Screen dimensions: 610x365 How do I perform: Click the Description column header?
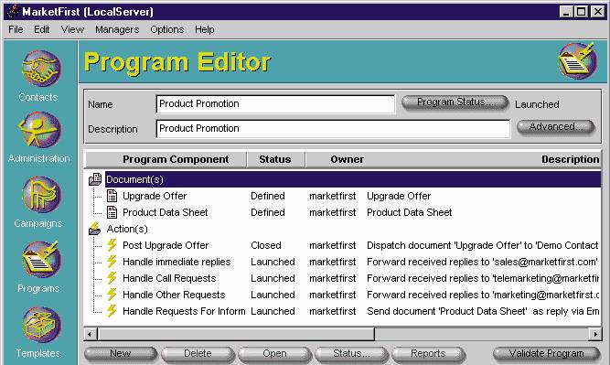pos(571,159)
